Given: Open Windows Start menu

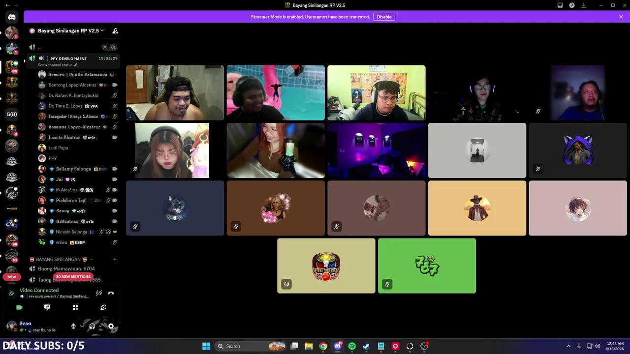Looking at the screenshot, I should coord(206,346).
